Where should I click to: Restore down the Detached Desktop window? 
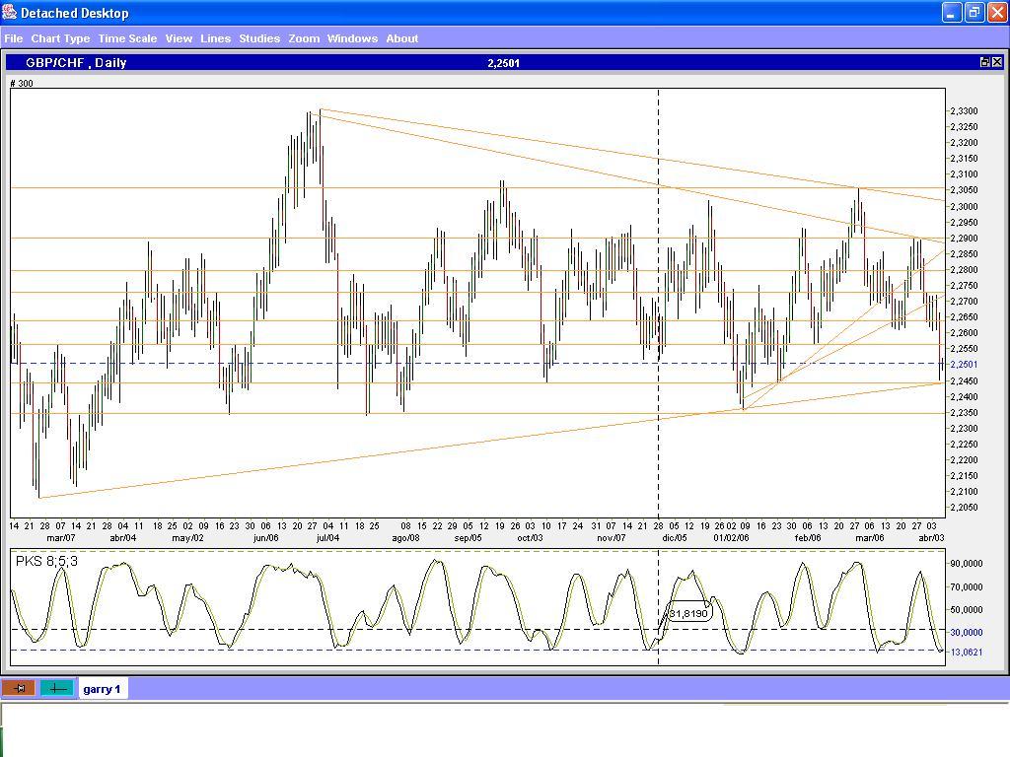974,12
